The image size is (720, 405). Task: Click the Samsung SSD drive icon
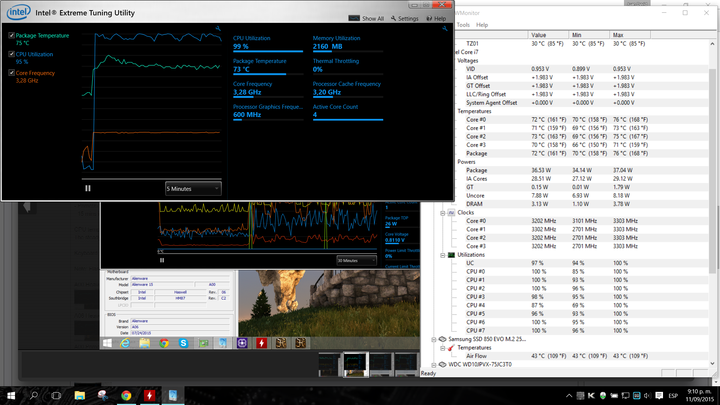[x=442, y=339]
